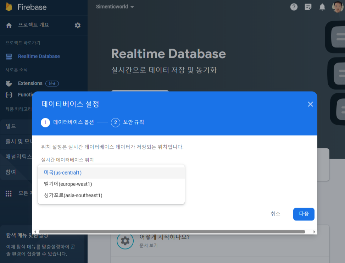Click the 신규 badge next to Extensions
Viewport: 345px width, 263px height.
(x=52, y=83)
